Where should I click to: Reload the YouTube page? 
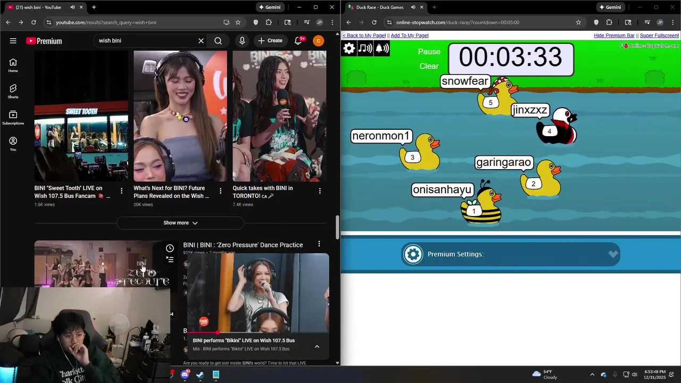click(34, 22)
